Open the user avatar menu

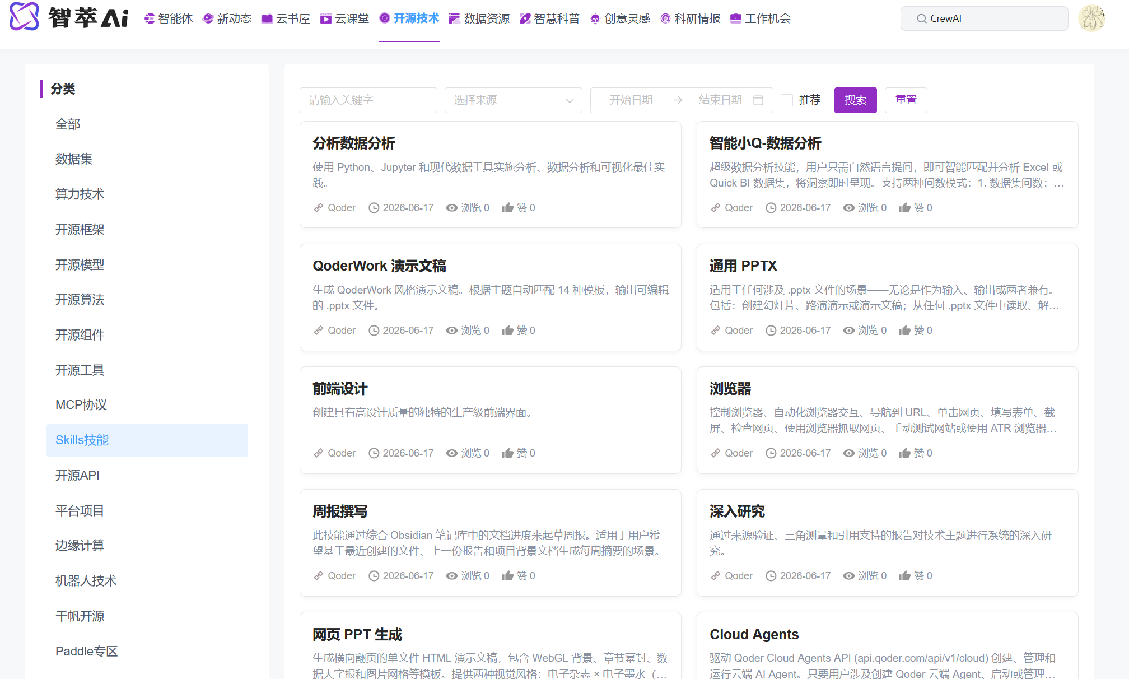tap(1091, 18)
